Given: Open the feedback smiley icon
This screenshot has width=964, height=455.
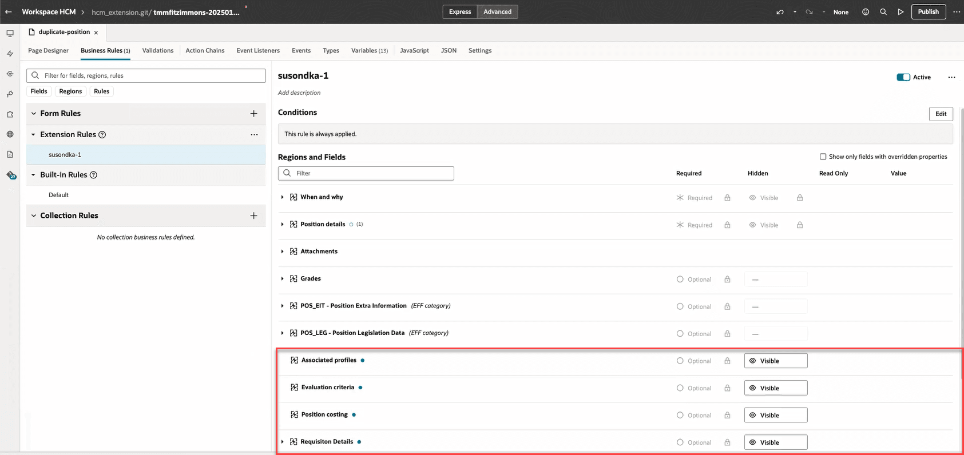Looking at the screenshot, I should point(866,12).
